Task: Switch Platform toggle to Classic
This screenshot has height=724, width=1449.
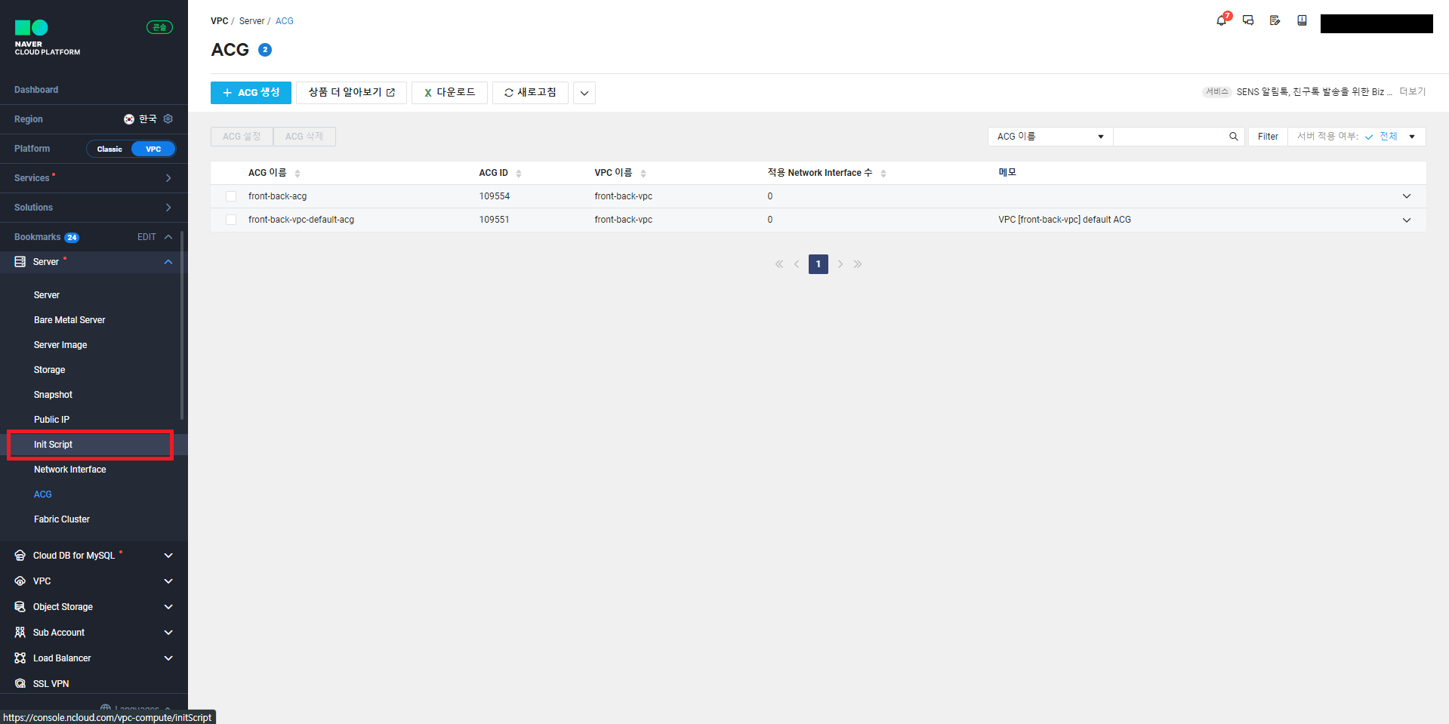Action: tap(109, 149)
